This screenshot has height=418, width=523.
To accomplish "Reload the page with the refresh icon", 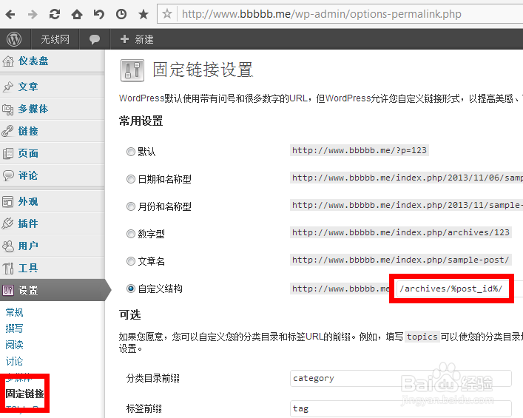I will pos(55,14).
